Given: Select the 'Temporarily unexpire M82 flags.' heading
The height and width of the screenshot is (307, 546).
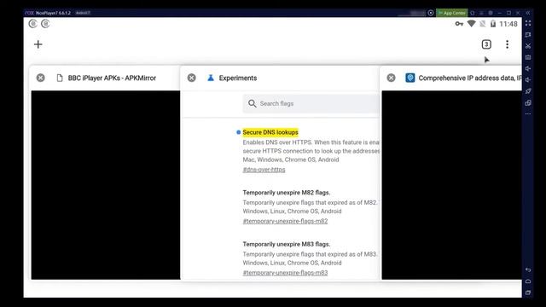Looking at the screenshot, I should pos(287,193).
